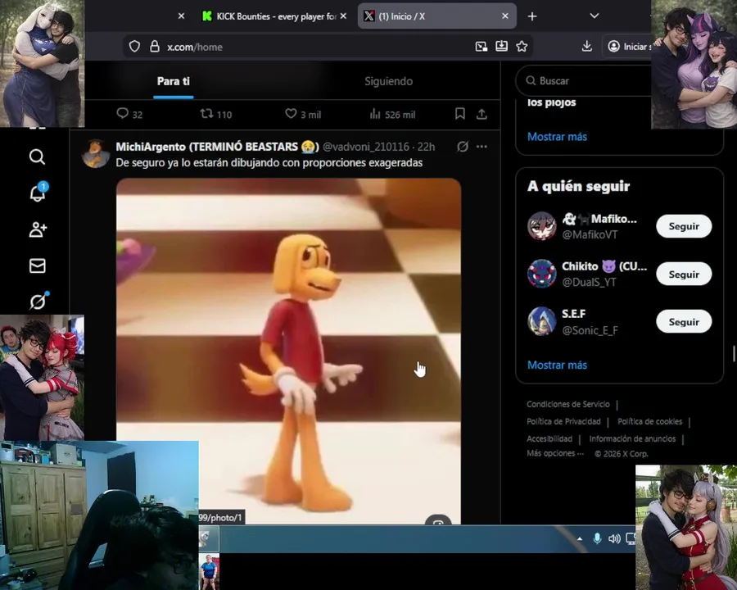Open a new browser tab with plus
The height and width of the screenshot is (590, 737).
coord(532,16)
